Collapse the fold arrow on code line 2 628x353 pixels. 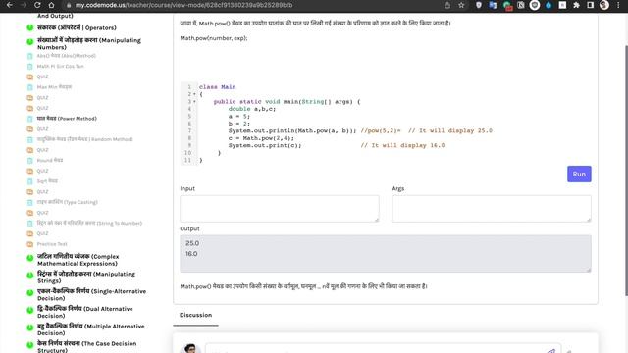click(x=194, y=94)
